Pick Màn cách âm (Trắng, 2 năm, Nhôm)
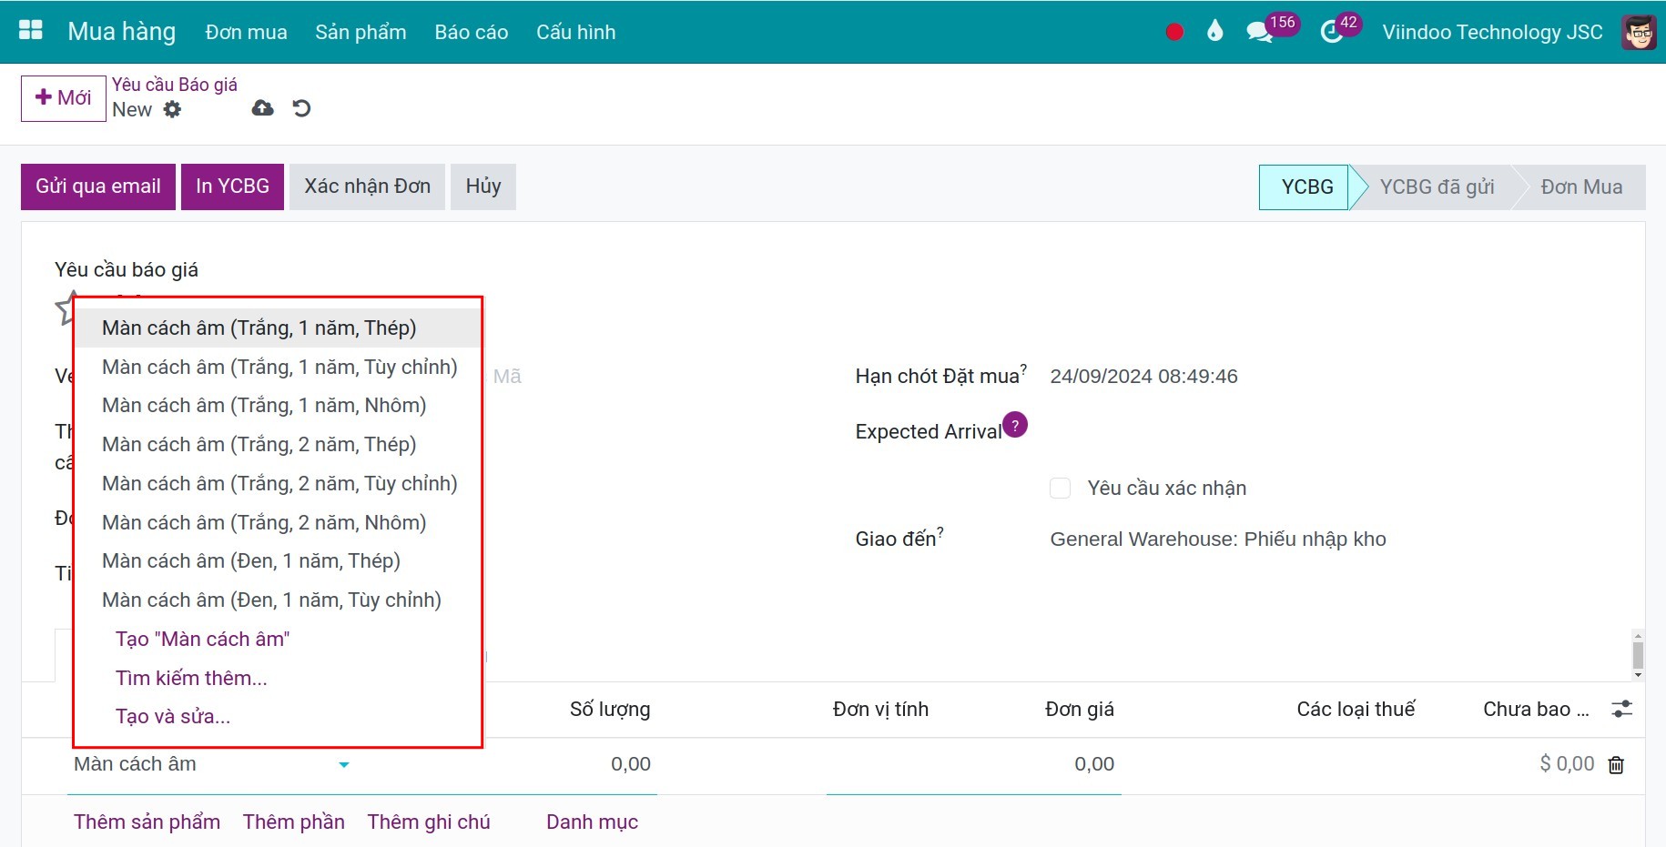 tap(278, 522)
